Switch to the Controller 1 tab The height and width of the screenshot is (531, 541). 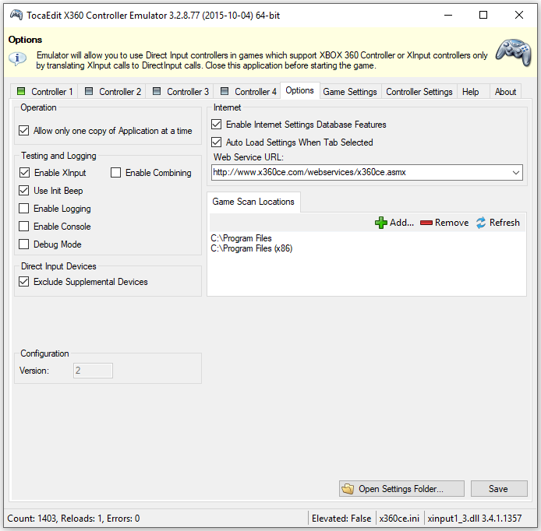[x=44, y=92]
